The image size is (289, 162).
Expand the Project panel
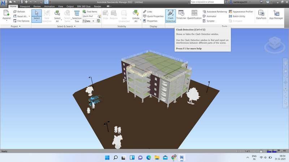[16, 26]
